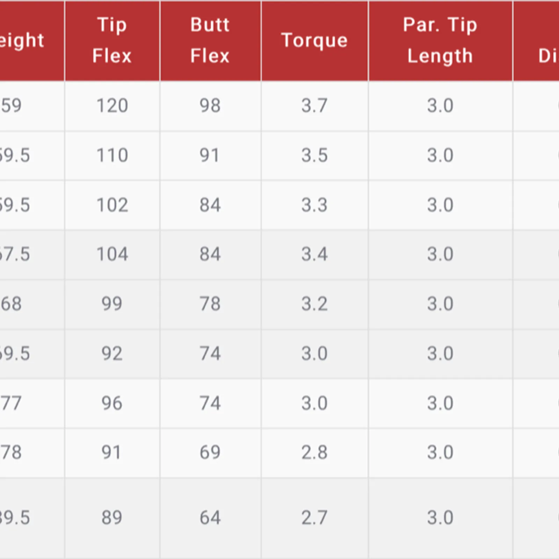Click the Tip Flex value 104

112,254
